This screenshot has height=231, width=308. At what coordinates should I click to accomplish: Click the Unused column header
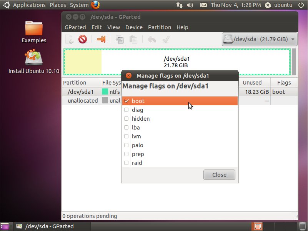tap(255, 83)
